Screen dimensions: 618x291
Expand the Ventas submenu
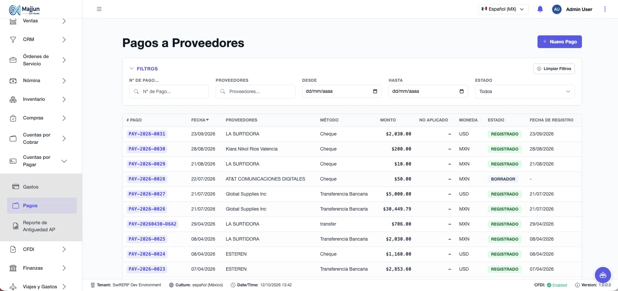pos(64,21)
